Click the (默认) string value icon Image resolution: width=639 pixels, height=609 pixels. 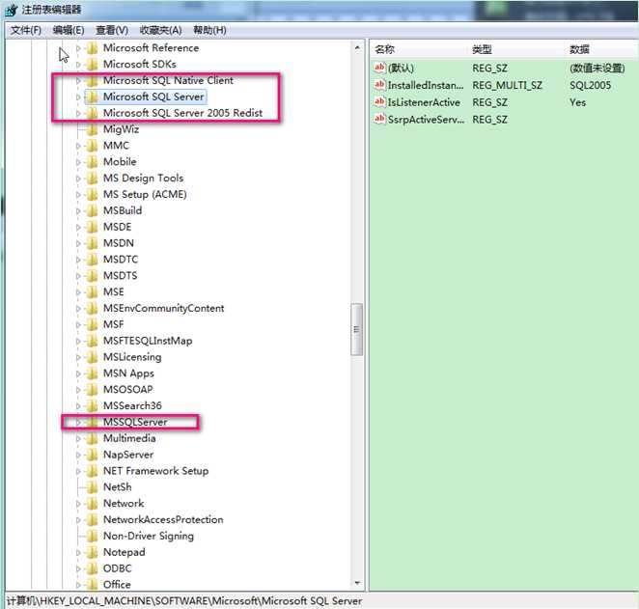click(379, 68)
